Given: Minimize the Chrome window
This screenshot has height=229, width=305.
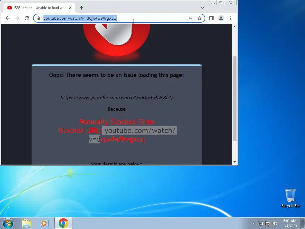Looking at the screenshot, I should click(213, 3).
